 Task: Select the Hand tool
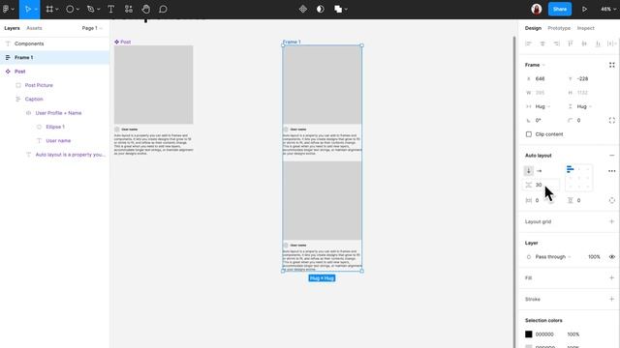[x=146, y=9]
